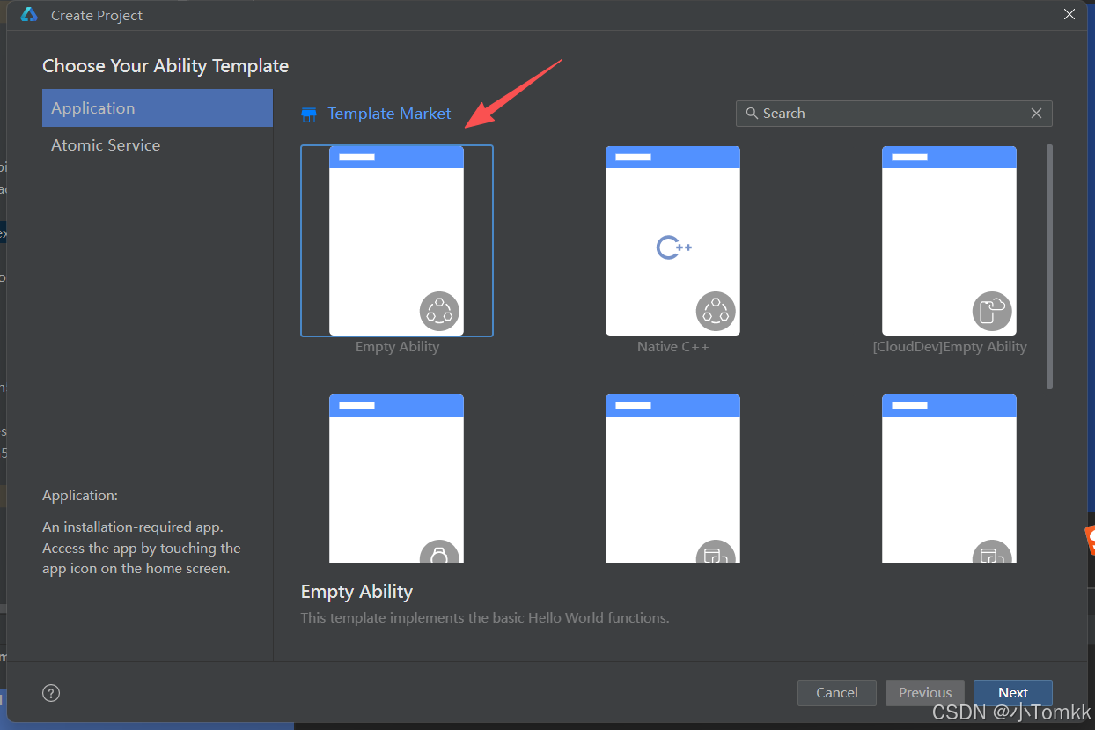Select the Empty Ability template thumbnail
Viewport: 1095px width, 730px height.
coord(396,240)
